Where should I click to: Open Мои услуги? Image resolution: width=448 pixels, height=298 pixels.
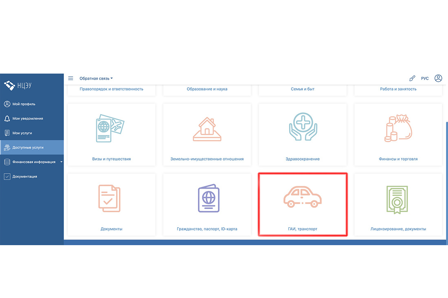(32, 133)
